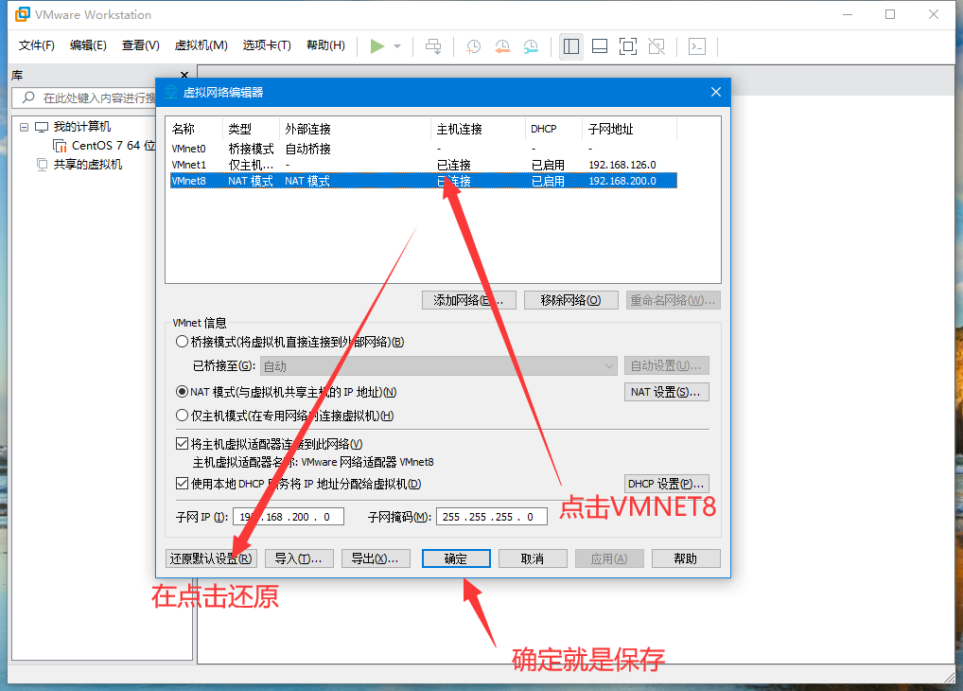The image size is (963, 691).
Task: Click the Take Snapshot clock icon
Action: [473, 45]
